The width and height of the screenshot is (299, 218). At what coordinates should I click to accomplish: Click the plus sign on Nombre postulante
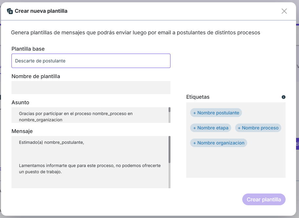click(x=194, y=113)
